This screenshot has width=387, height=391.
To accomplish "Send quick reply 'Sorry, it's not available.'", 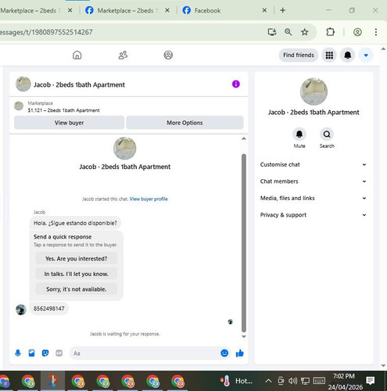I will (x=76, y=289).
